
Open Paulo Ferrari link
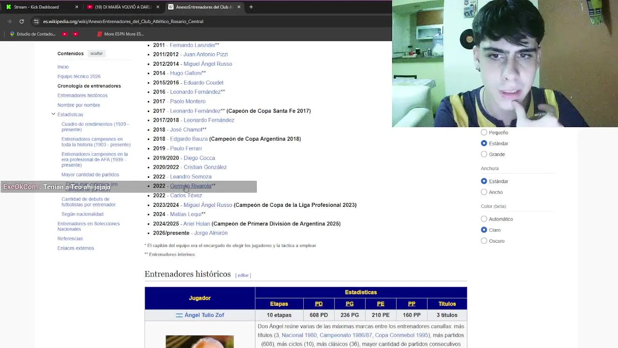pyautogui.click(x=185, y=148)
